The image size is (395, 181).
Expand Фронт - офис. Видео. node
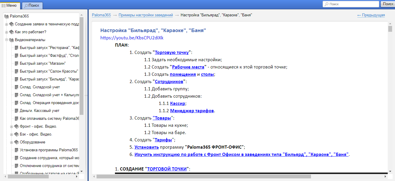click(x=11, y=126)
